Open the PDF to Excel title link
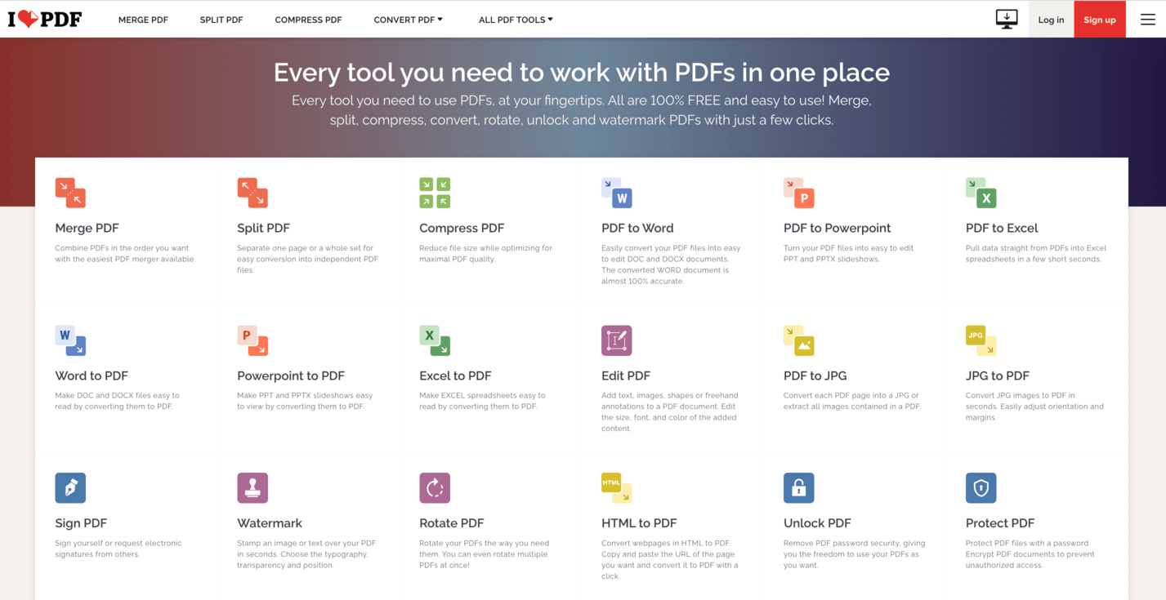1166x600 pixels. click(1002, 228)
